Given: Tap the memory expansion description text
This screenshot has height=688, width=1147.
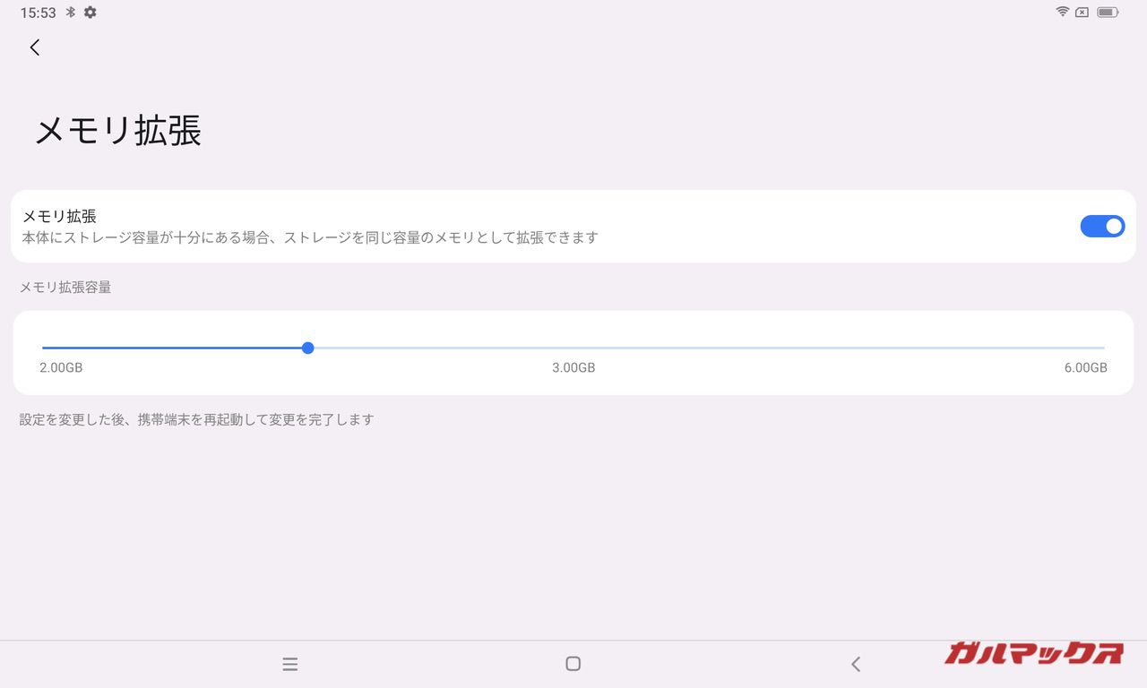Looking at the screenshot, I should pyautogui.click(x=310, y=238).
